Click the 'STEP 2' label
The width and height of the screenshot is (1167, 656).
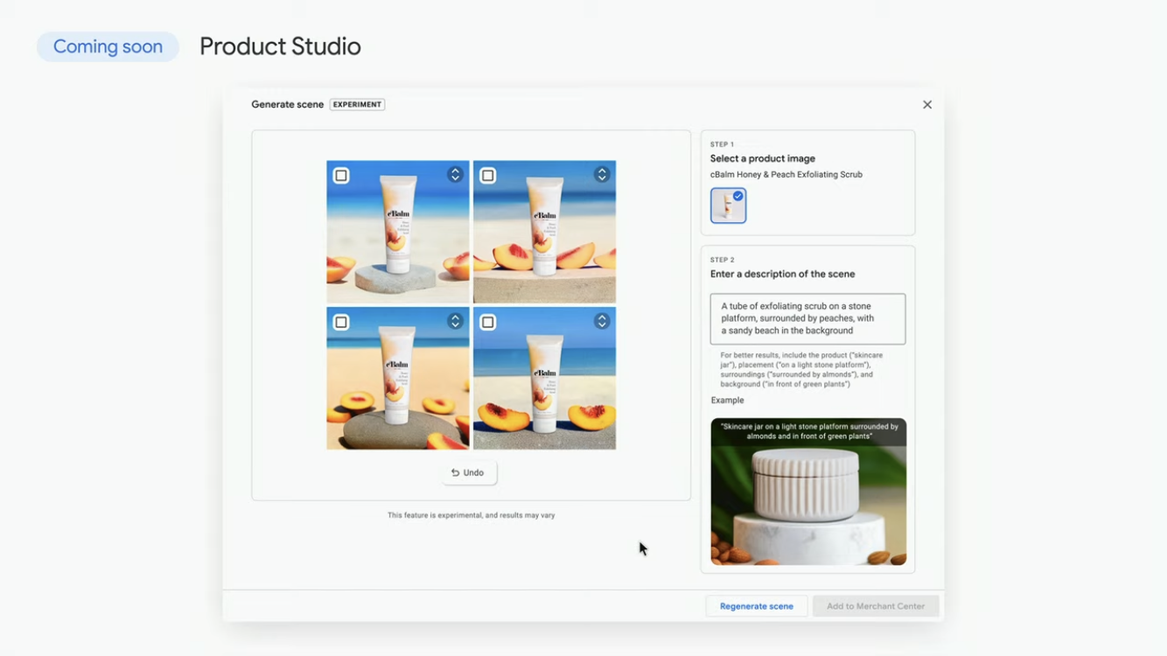723,260
